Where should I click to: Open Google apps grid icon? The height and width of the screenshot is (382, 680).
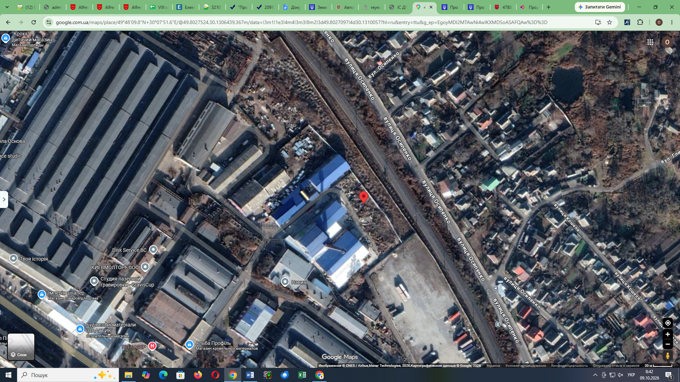pyautogui.click(x=650, y=42)
